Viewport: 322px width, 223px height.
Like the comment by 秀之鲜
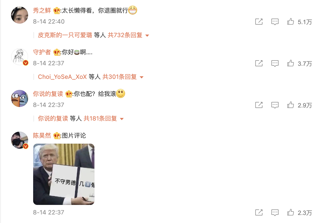[x=291, y=22]
